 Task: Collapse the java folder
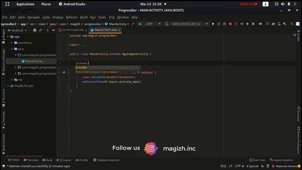(x=12, y=49)
